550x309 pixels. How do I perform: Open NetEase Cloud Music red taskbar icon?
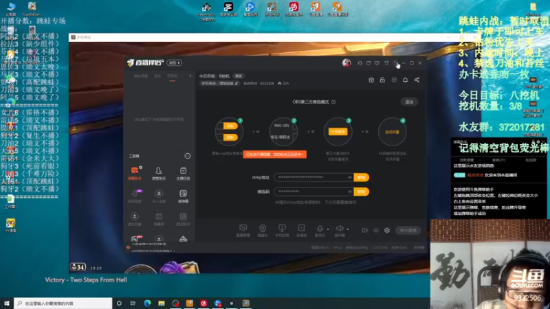tap(203, 303)
